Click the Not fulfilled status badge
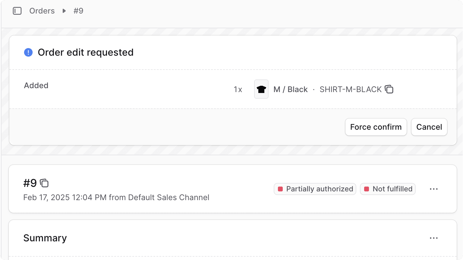 tap(388, 189)
